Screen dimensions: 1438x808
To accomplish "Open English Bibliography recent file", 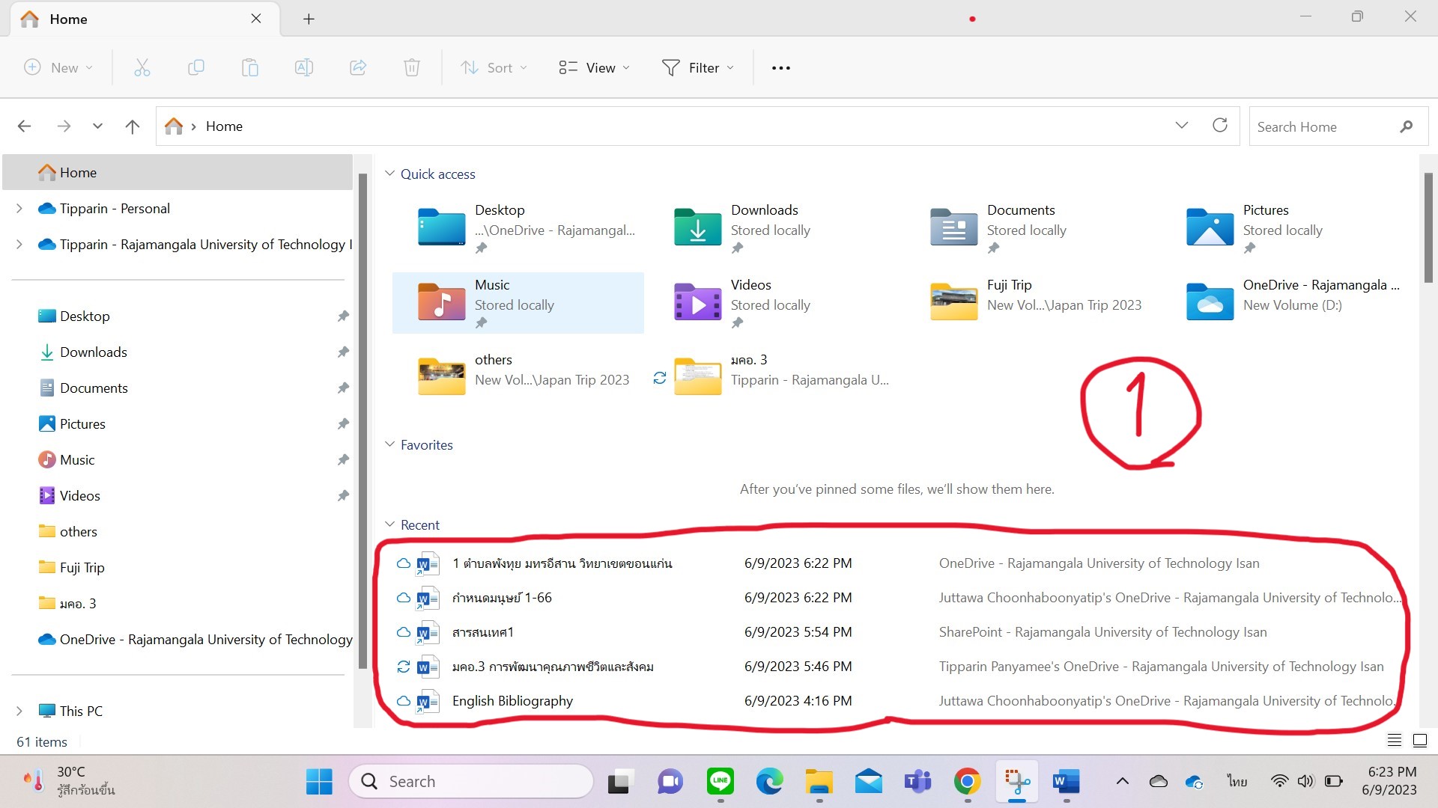I will [511, 700].
